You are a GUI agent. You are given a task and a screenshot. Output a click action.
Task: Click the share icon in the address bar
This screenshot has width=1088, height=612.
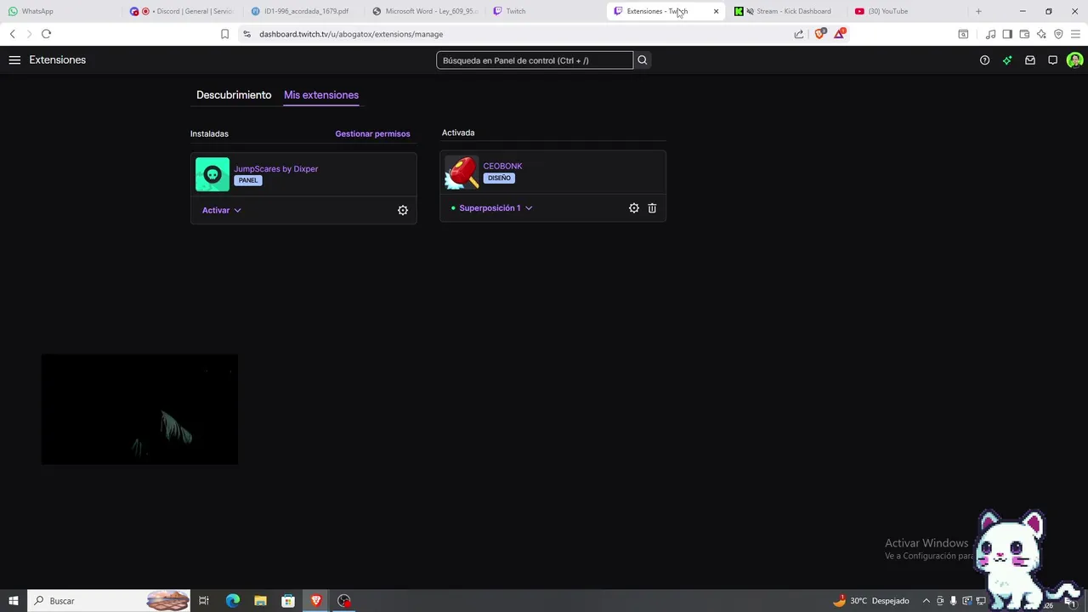tap(799, 34)
